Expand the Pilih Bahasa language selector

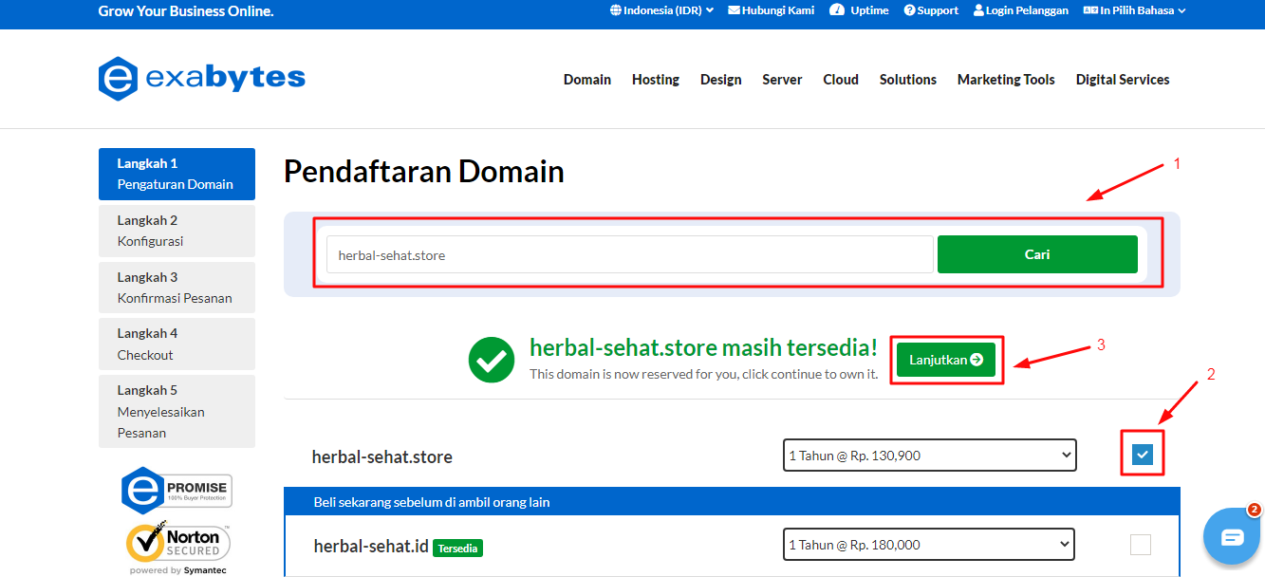tap(1134, 9)
